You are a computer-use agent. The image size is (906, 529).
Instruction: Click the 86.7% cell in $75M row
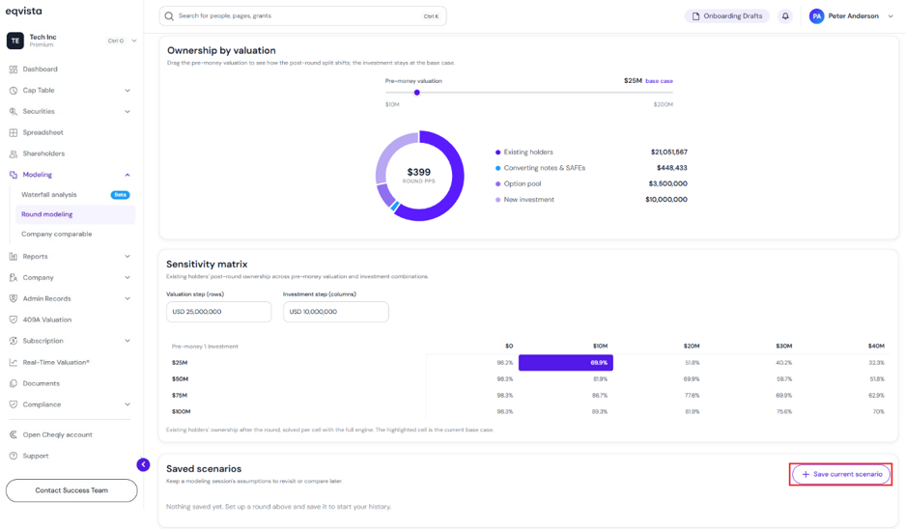coord(599,396)
